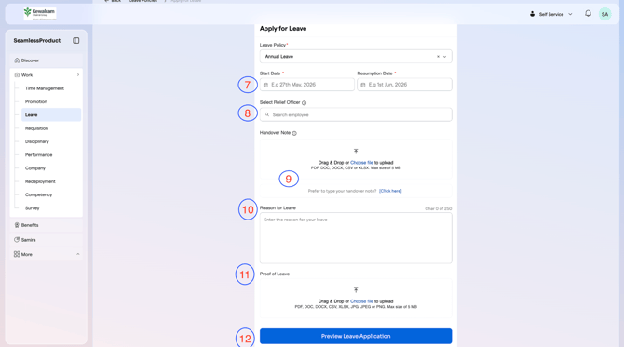Focus the Reason for Leave textarea
This screenshot has width=624, height=347.
pyautogui.click(x=356, y=238)
